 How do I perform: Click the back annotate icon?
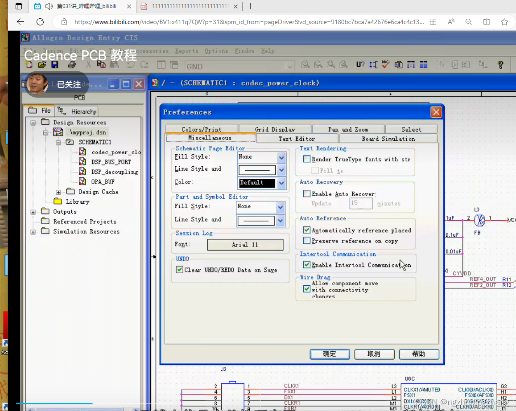click(x=373, y=65)
